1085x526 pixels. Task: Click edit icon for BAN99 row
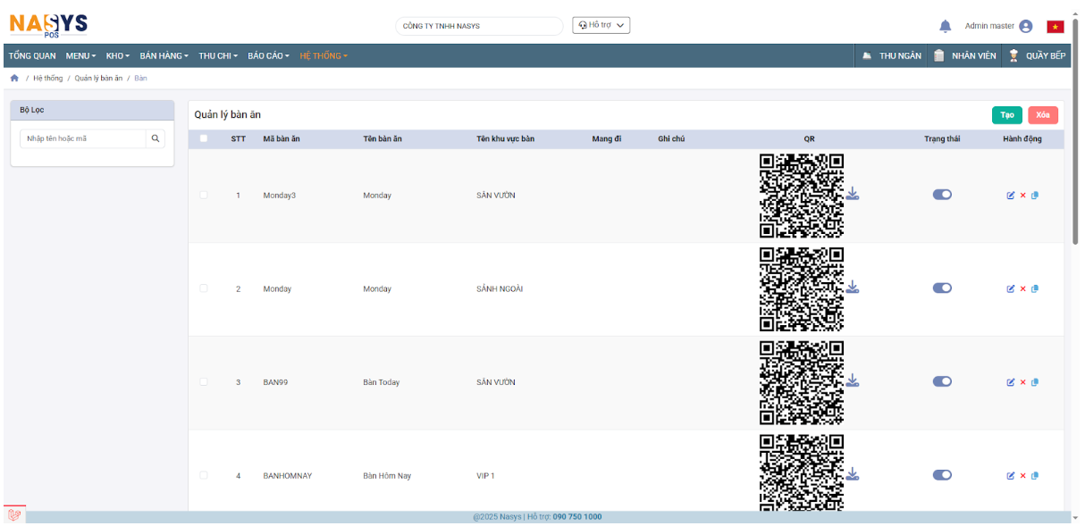[1011, 382]
